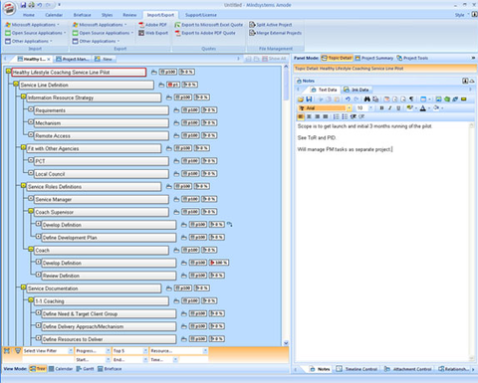478x383 pixels.
Task: Collapse the Coach Supervisor tree node
Action: click(x=31, y=211)
